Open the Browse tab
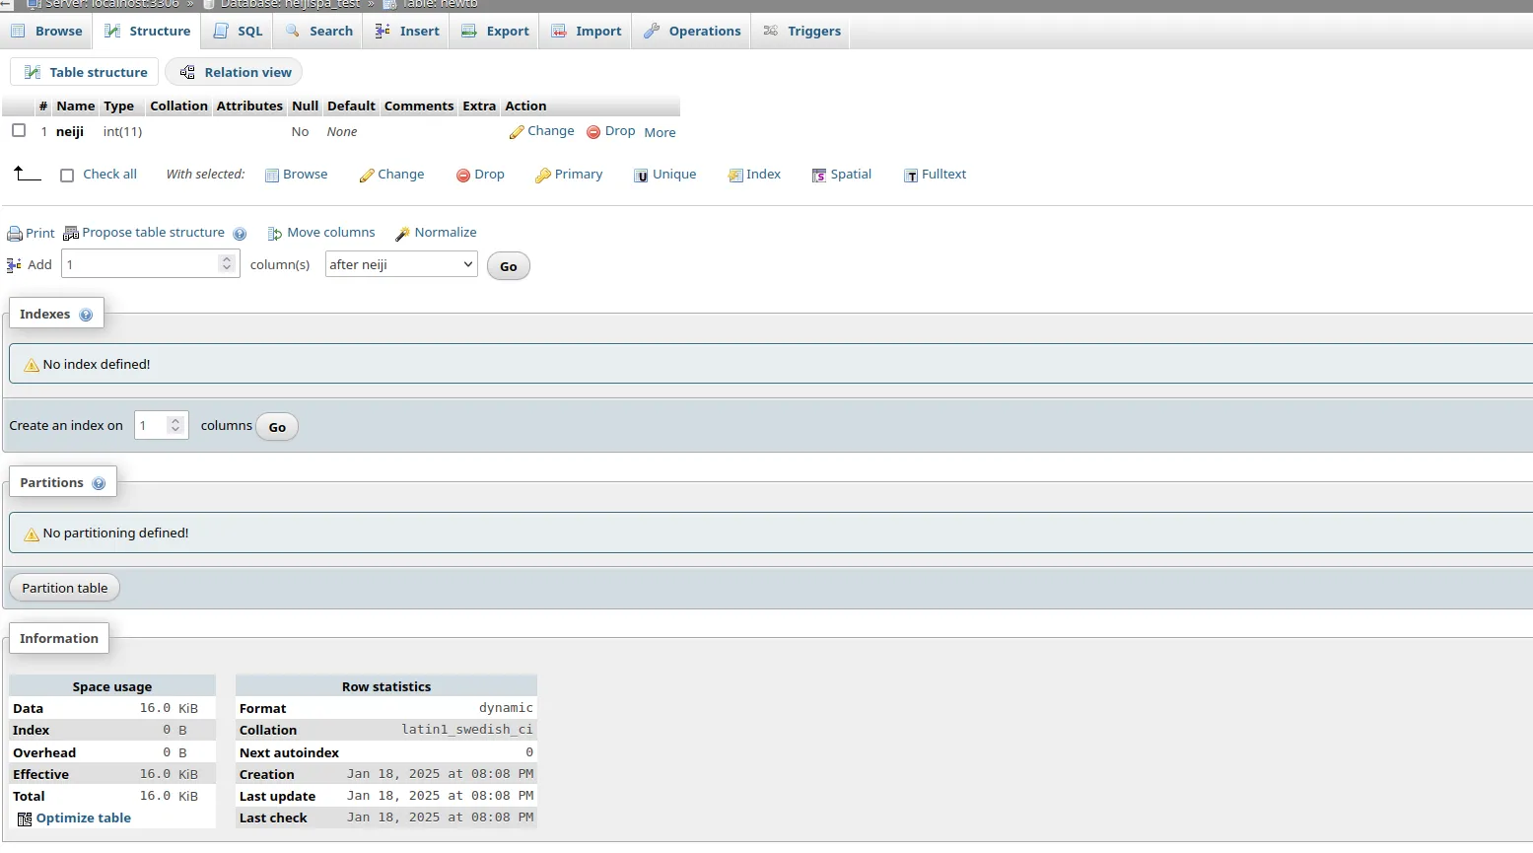The image size is (1533, 853). [46, 31]
